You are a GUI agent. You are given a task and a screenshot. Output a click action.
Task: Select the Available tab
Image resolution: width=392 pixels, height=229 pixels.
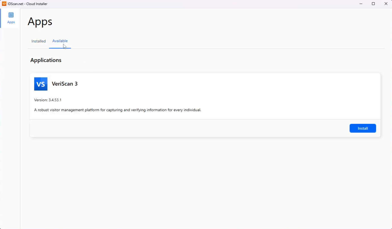[x=60, y=41]
